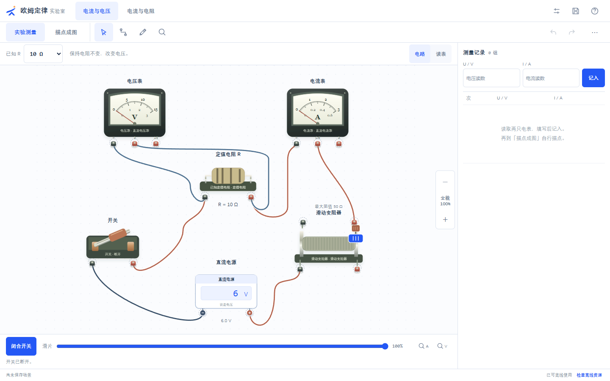
Task: Magnify the ammeter reading
Action: coord(424,346)
